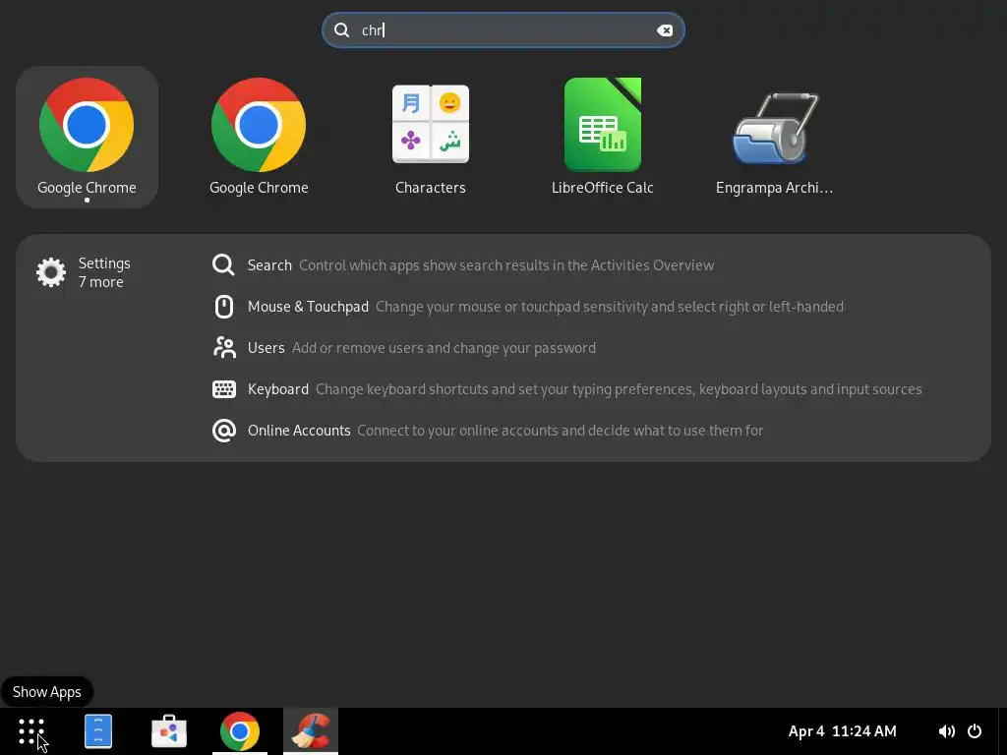Viewport: 1007px width, 755px height.
Task: Open the Characters app
Action: (431, 137)
